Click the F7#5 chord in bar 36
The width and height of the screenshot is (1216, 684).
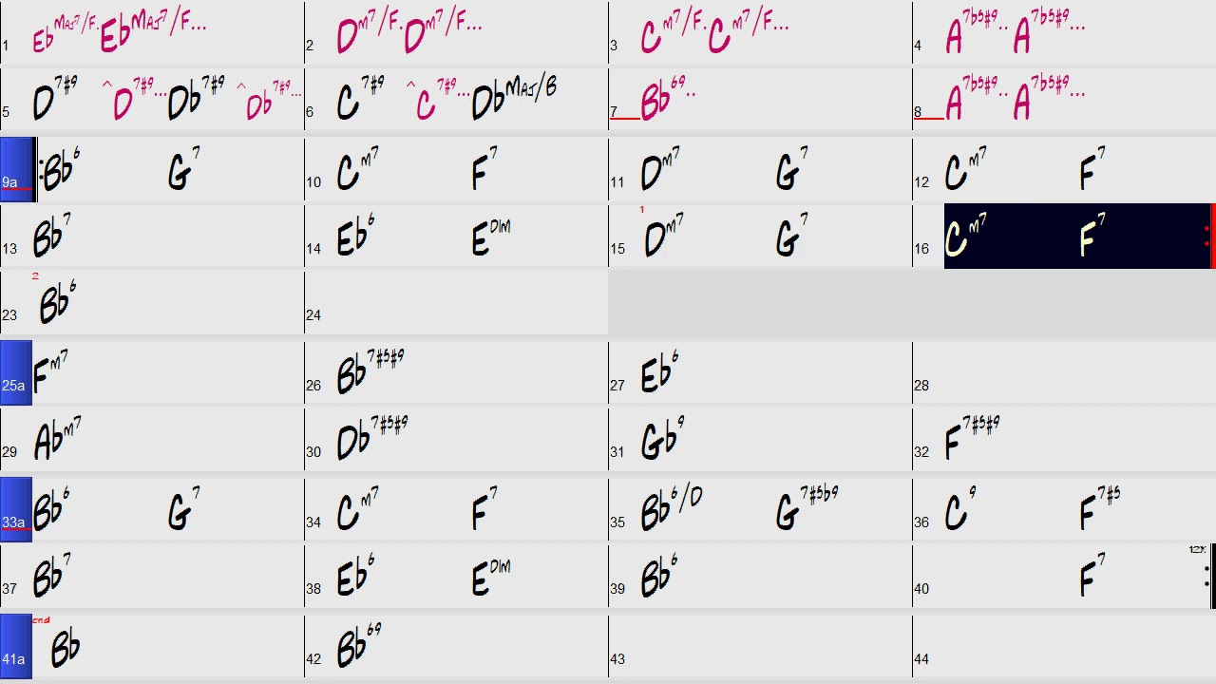1099,509
